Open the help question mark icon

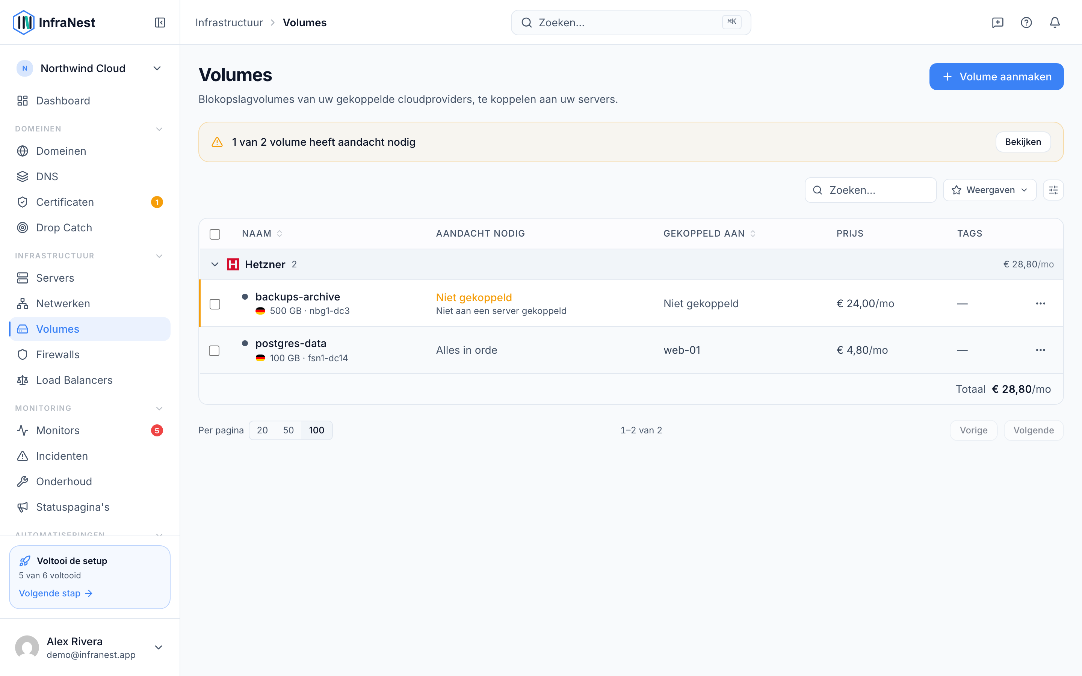click(x=1026, y=23)
